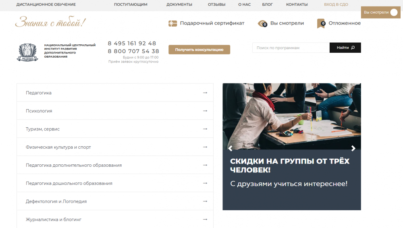Click the gift certificate icon
Viewport: 403px width, 228px height.
click(172, 23)
